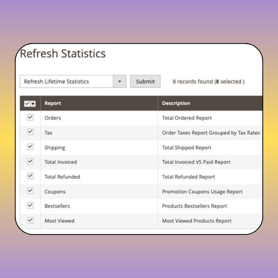This screenshot has width=278, height=278.
Task: Uncheck the Tax report checkbox
Action: 30,132
